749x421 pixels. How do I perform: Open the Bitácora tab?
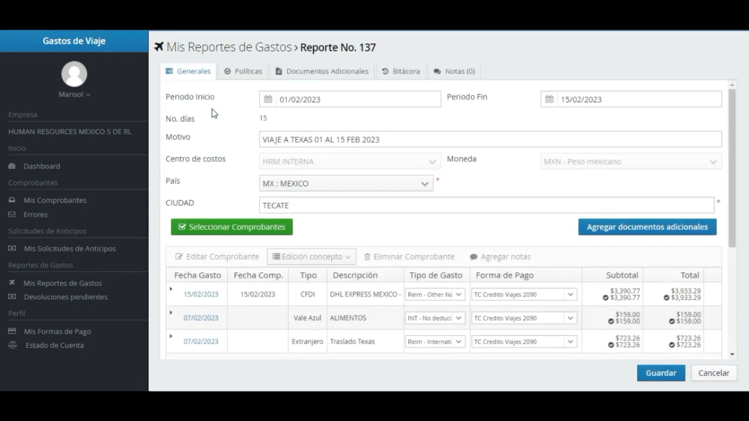[x=401, y=71]
